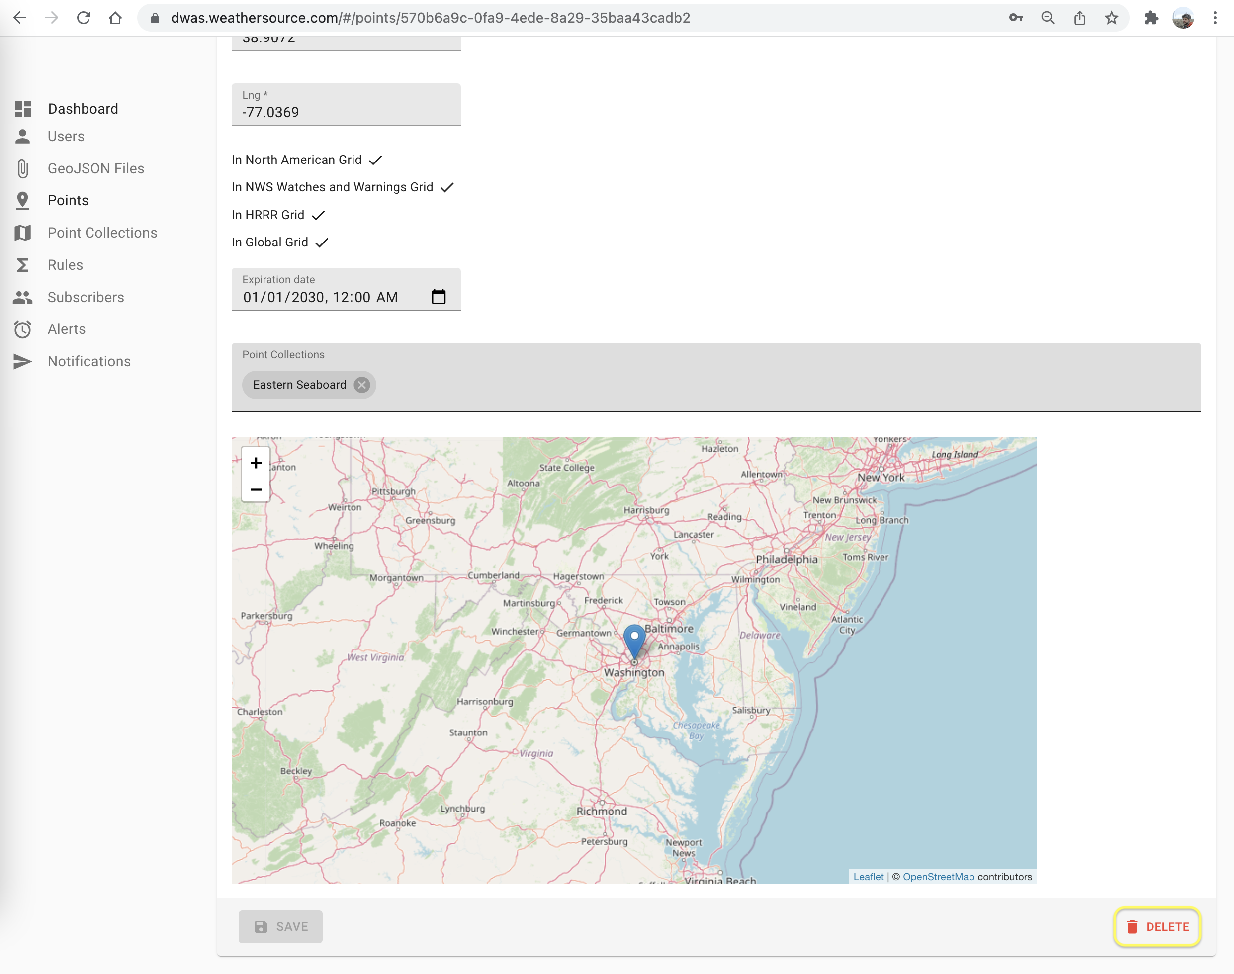Open the Dashboard menu item

click(84, 109)
